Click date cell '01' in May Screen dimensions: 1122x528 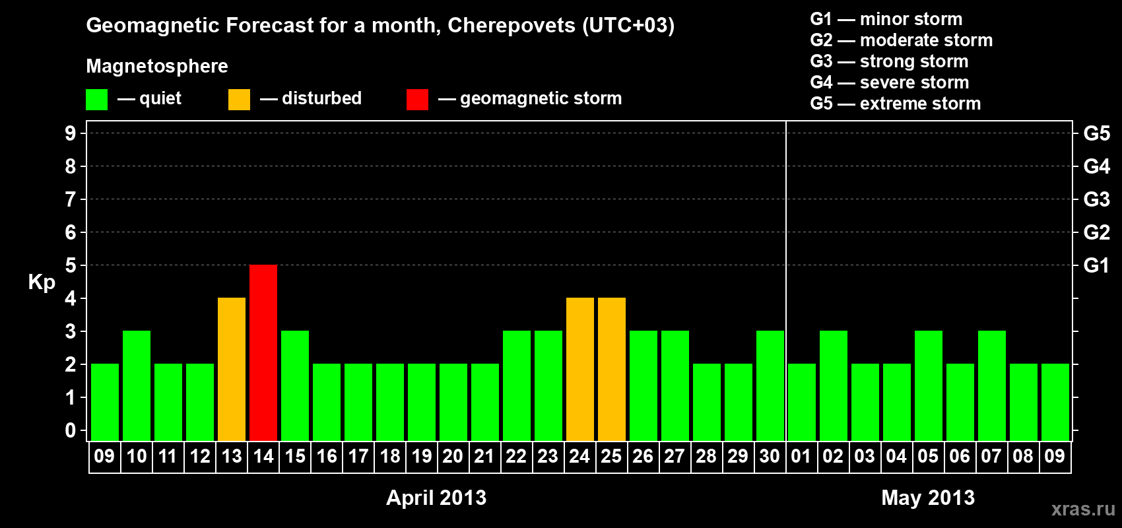coord(801,457)
